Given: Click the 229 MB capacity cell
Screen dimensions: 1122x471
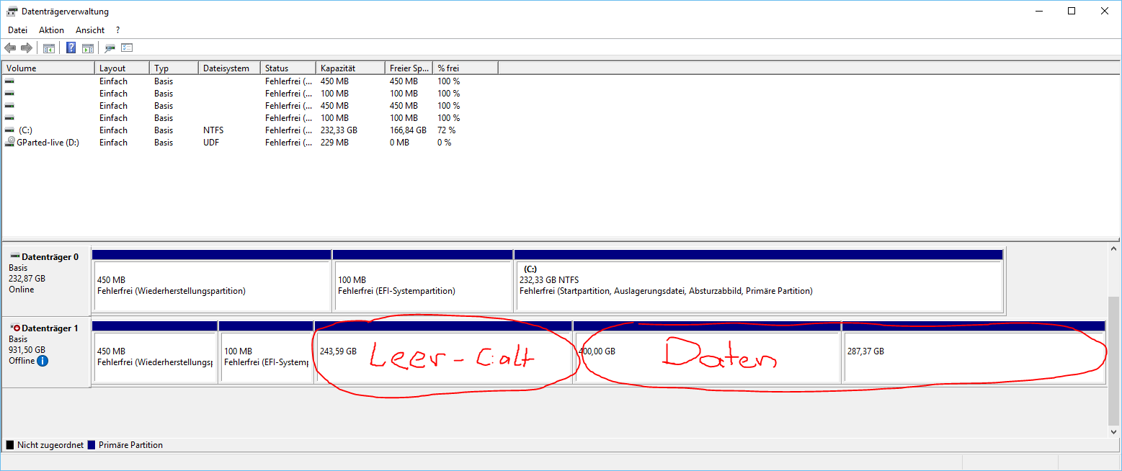Looking at the screenshot, I should pos(334,143).
